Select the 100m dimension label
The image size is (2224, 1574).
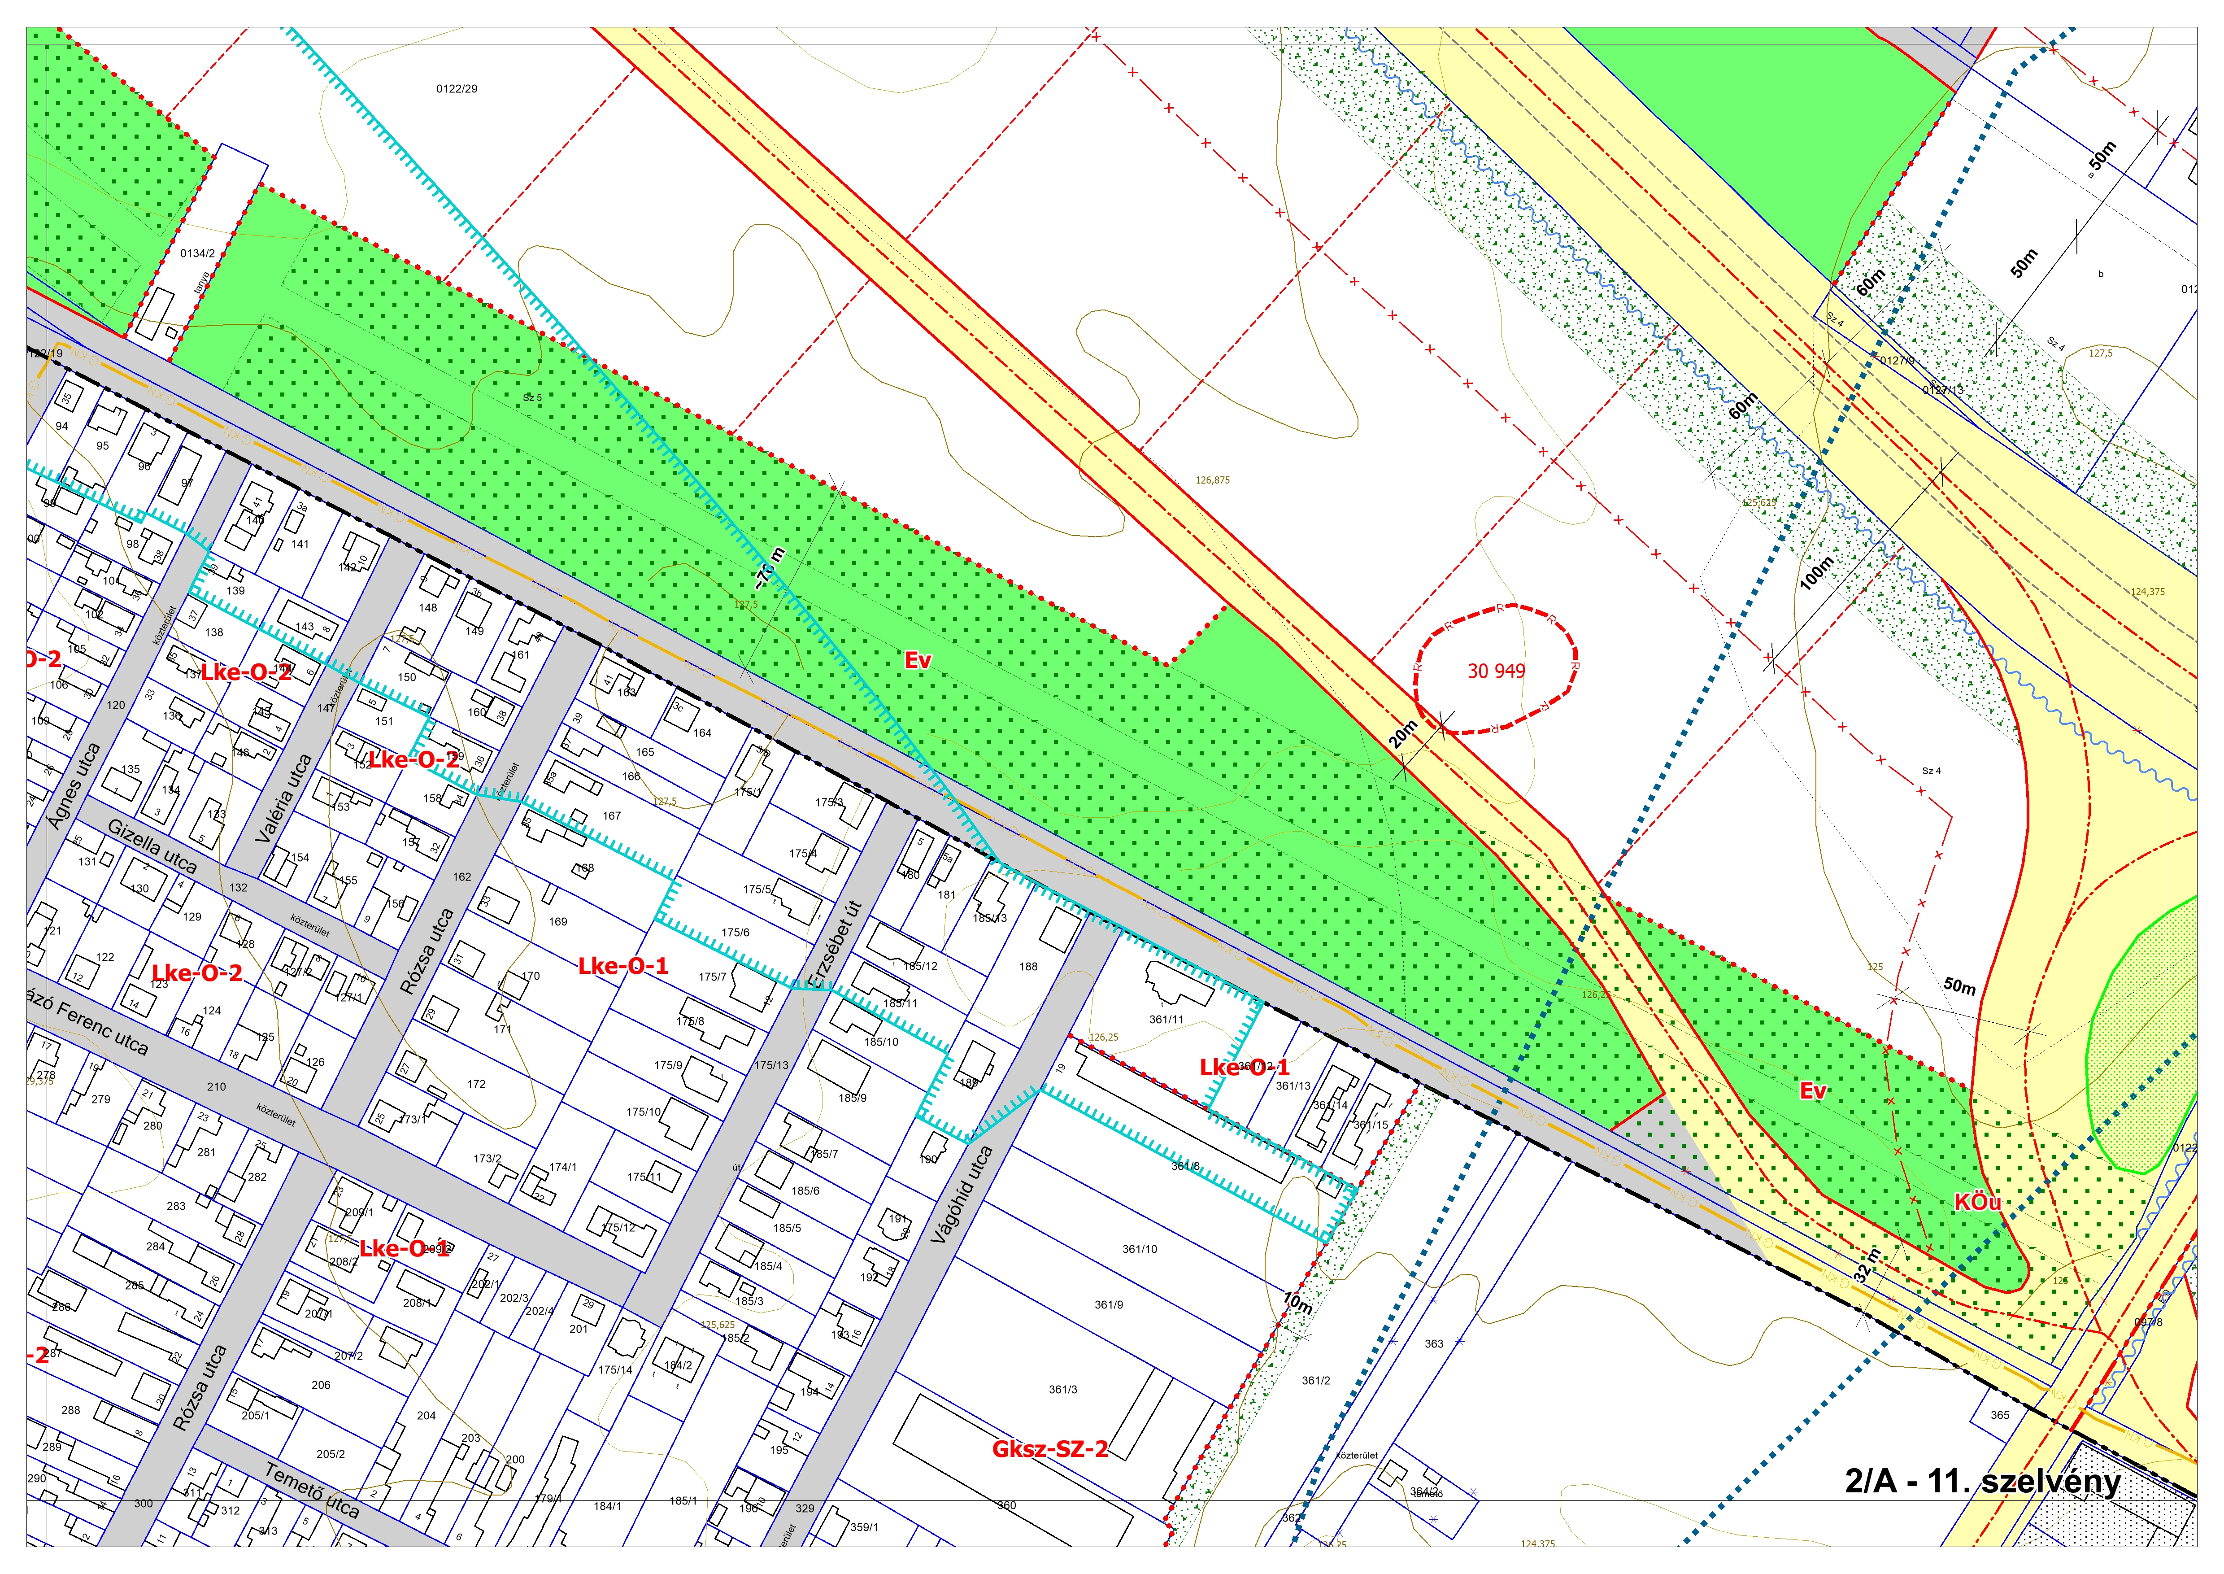1816,573
